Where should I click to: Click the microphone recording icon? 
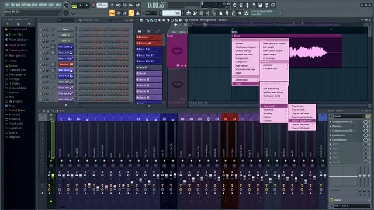click(247, 5)
